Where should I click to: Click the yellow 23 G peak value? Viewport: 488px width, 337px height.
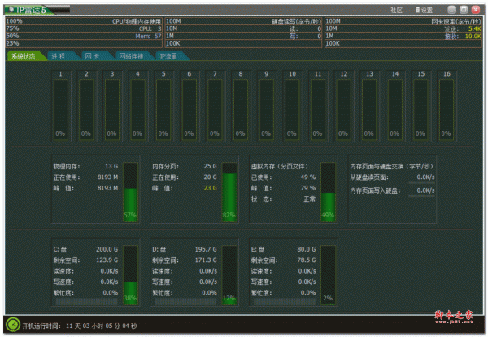[x=211, y=188]
